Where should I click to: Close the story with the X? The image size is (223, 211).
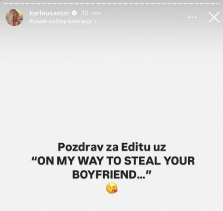pos(214,17)
